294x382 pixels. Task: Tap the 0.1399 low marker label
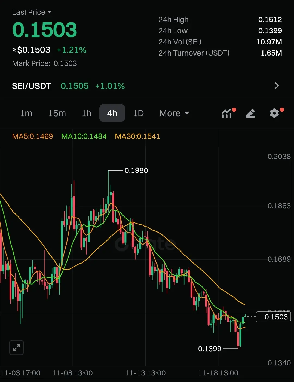pyautogui.click(x=210, y=349)
